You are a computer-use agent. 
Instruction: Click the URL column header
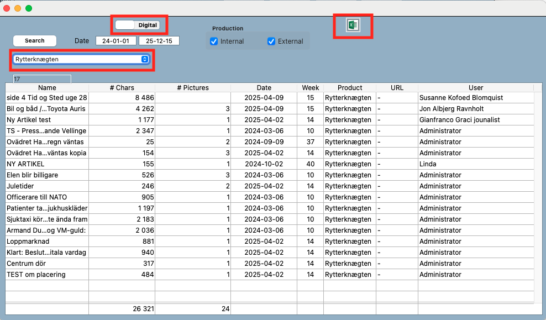tap(397, 87)
